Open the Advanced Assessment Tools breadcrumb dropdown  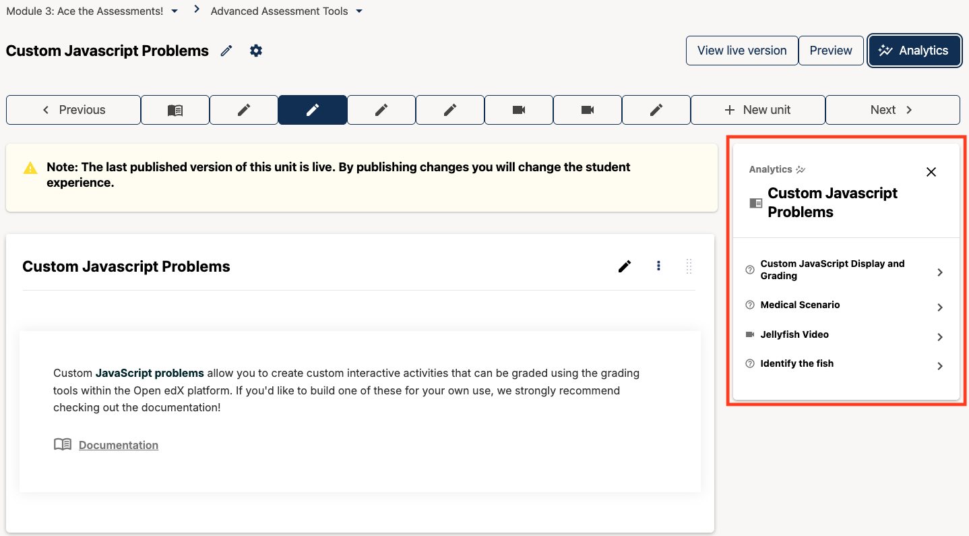click(x=360, y=11)
